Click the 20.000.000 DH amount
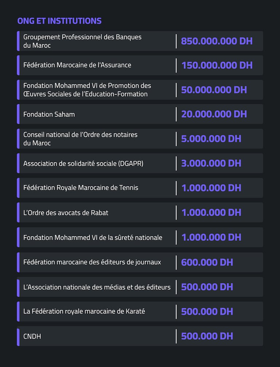The width and height of the screenshot is (280, 367). pyautogui.click(x=214, y=114)
